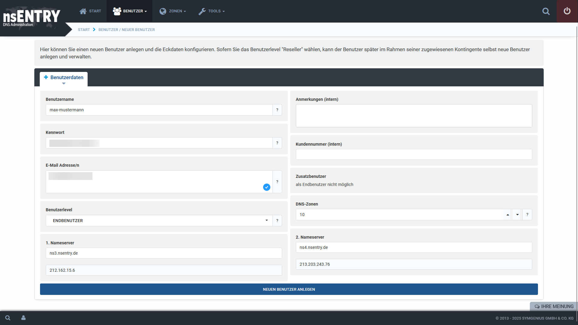Click Neuen Benutzer anlegen button
Viewport: 578px width, 325px height.
coord(289,289)
